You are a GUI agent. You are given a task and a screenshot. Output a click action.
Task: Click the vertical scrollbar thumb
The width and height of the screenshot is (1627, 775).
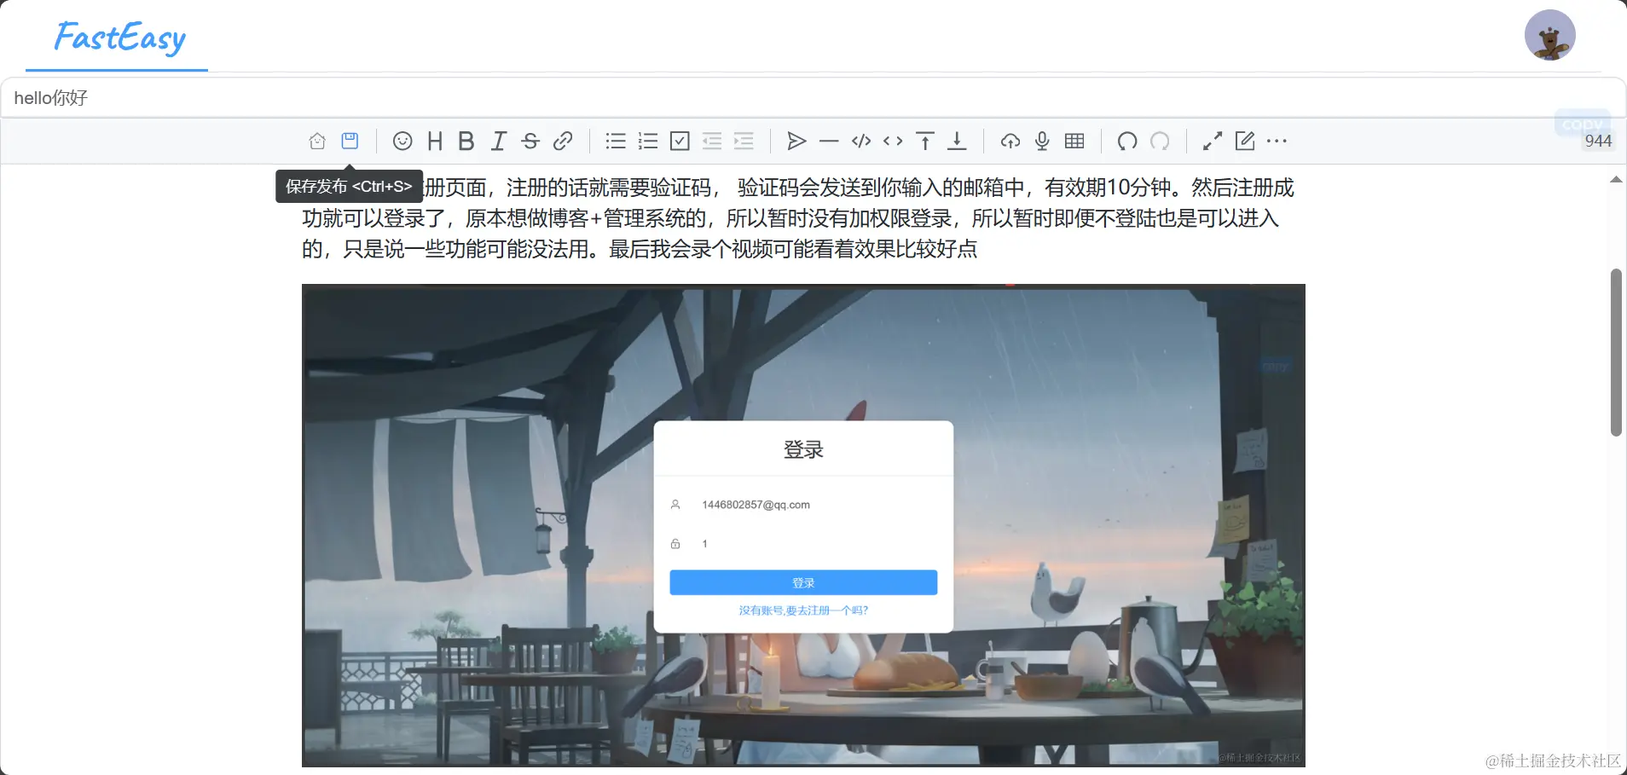[x=1616, y=352]
